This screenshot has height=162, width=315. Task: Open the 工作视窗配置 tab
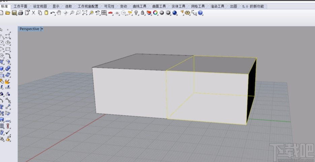tap(88, 6)
